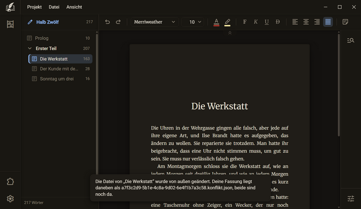This screenshot has height=209, width=361.
Task: Open the notes panel icon
Action: tap(345, 22)
